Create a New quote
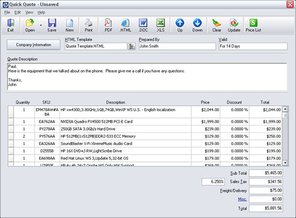The width and height of the screenshot is (296, 218). [x=69, y=25]
